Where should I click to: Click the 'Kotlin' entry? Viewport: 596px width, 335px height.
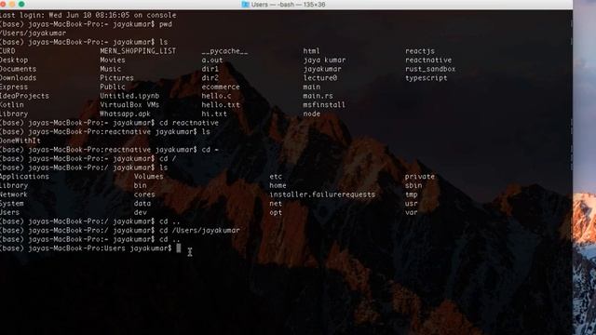(12, 105)
